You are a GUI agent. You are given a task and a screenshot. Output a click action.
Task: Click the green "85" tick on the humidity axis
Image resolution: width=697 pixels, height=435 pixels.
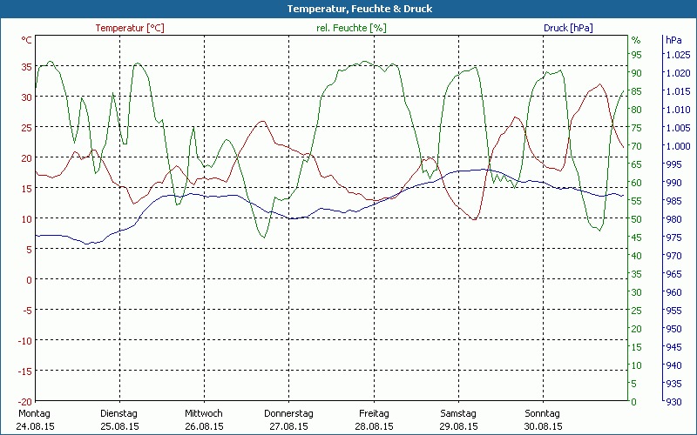637,91
